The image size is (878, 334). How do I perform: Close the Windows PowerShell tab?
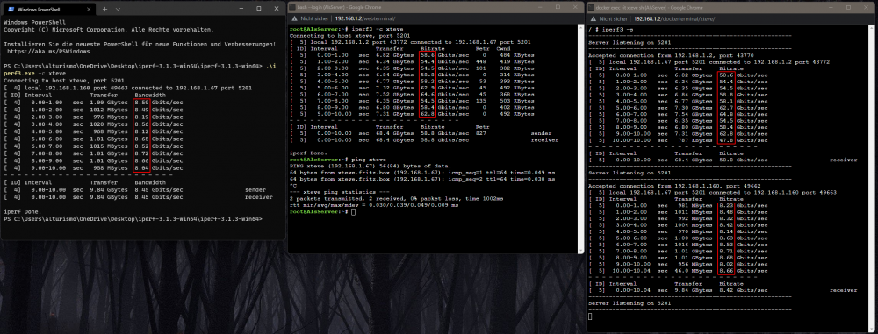pyautogui.click(x=89, y=9)
